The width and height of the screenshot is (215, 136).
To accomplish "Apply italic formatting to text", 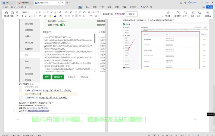I will [x=26, y=16].
